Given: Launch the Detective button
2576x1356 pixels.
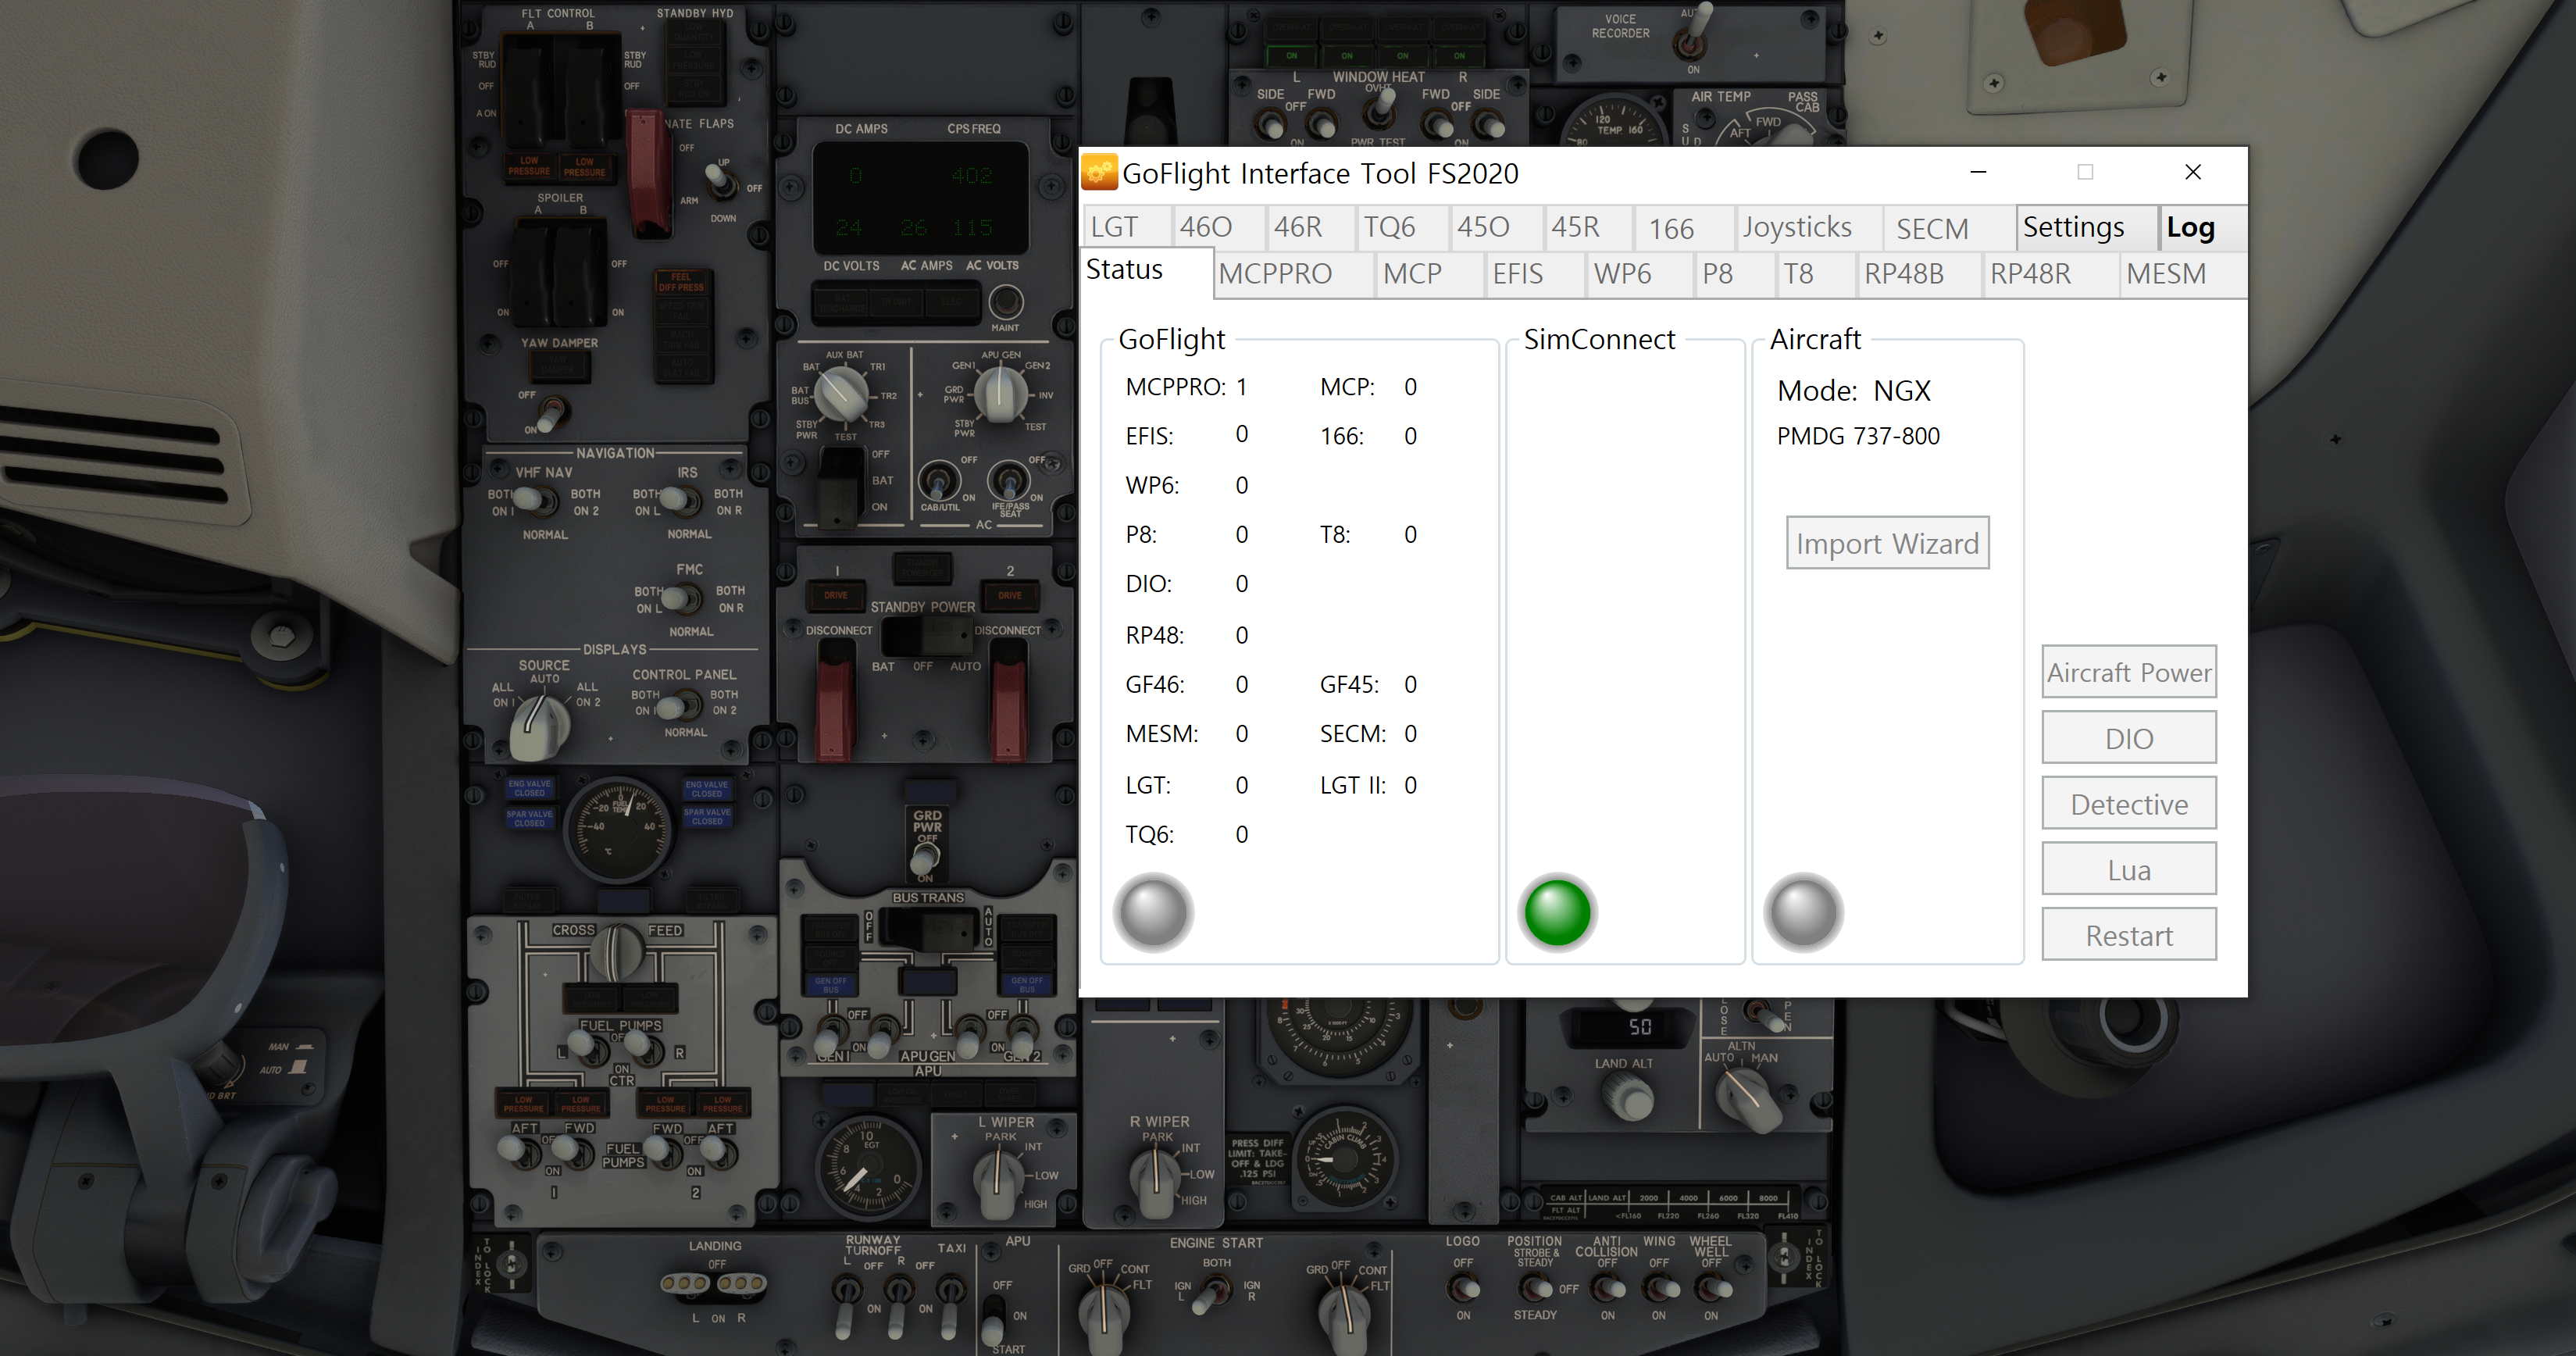Looking at the screenshot, I should pos(2129,804).
